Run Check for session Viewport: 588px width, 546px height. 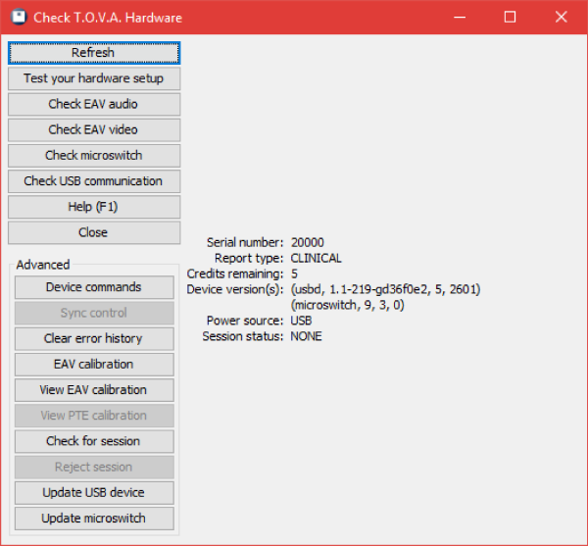click(94, 441)
